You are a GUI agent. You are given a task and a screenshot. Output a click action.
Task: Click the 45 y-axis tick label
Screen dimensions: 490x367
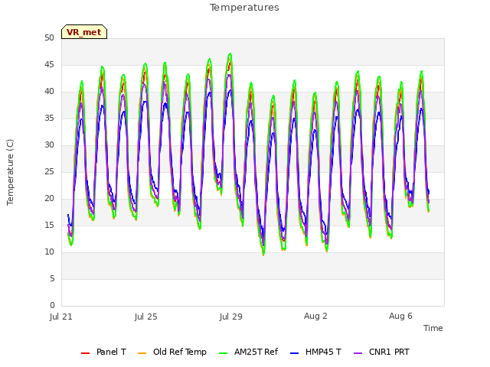(x=49, y=65)
